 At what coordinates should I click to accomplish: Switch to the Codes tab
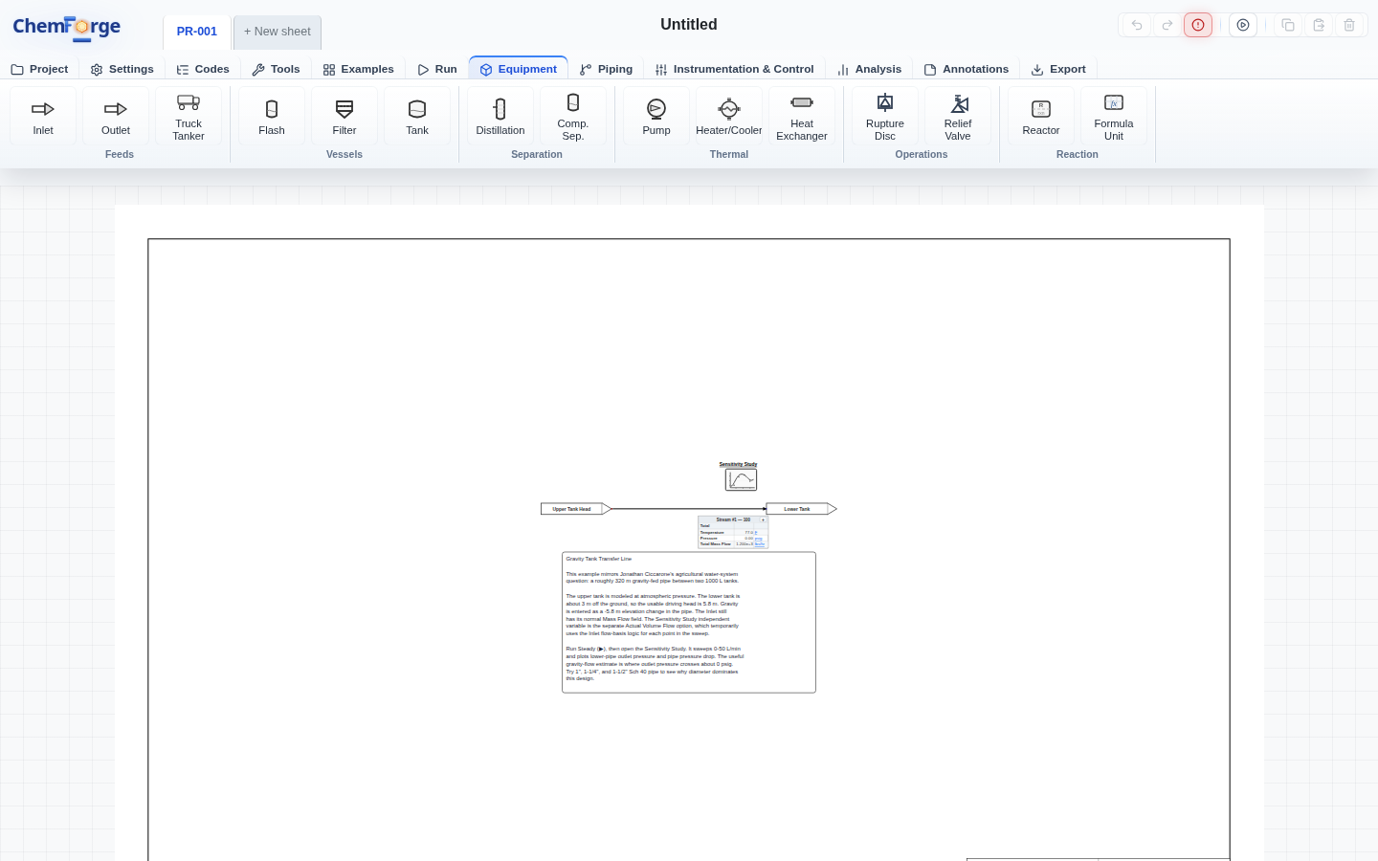pyautogui.click(x=203, y=69)
